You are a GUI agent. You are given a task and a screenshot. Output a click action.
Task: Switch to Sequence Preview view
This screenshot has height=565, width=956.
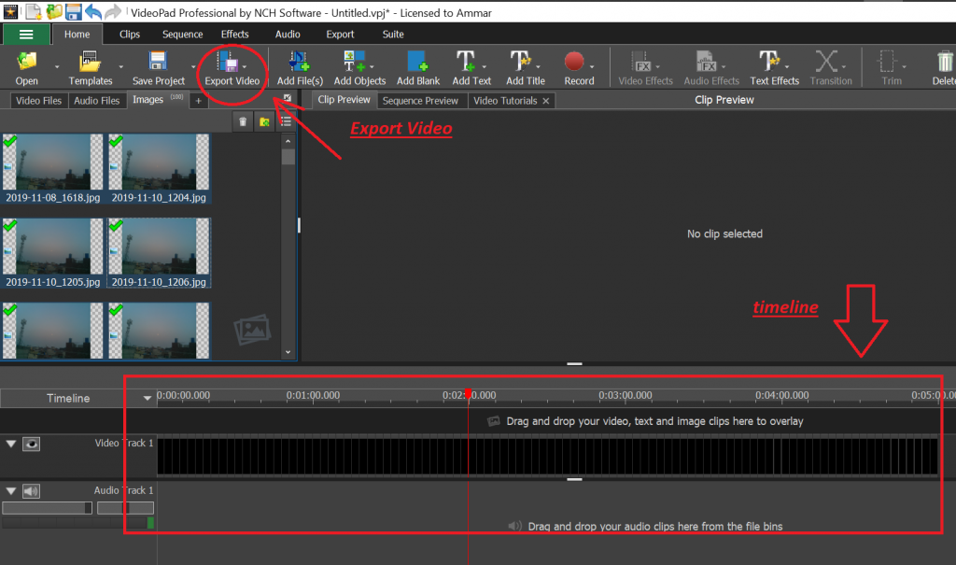420,100
